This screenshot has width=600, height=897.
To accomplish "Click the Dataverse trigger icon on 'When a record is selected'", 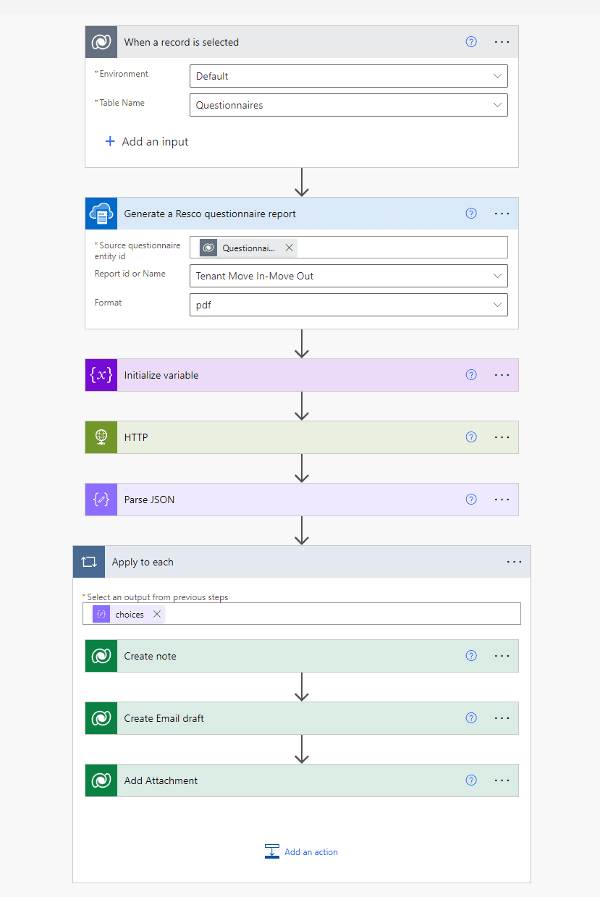I will click(x=101, y=41).
